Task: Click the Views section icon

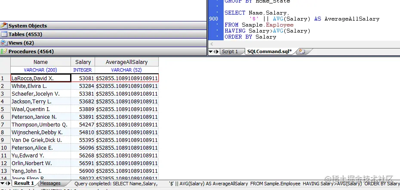Action: [4, 43]
